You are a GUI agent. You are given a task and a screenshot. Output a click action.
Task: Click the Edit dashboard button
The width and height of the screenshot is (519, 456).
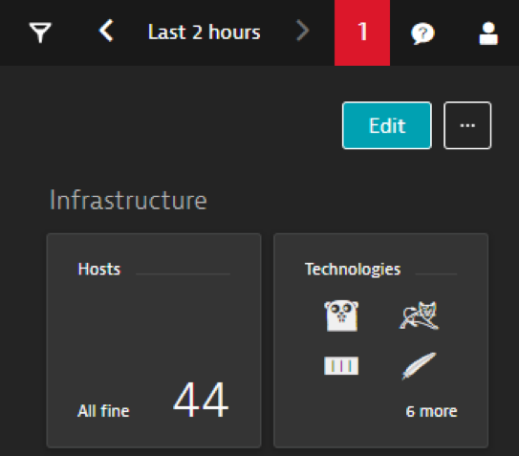(x=387, y=125)
